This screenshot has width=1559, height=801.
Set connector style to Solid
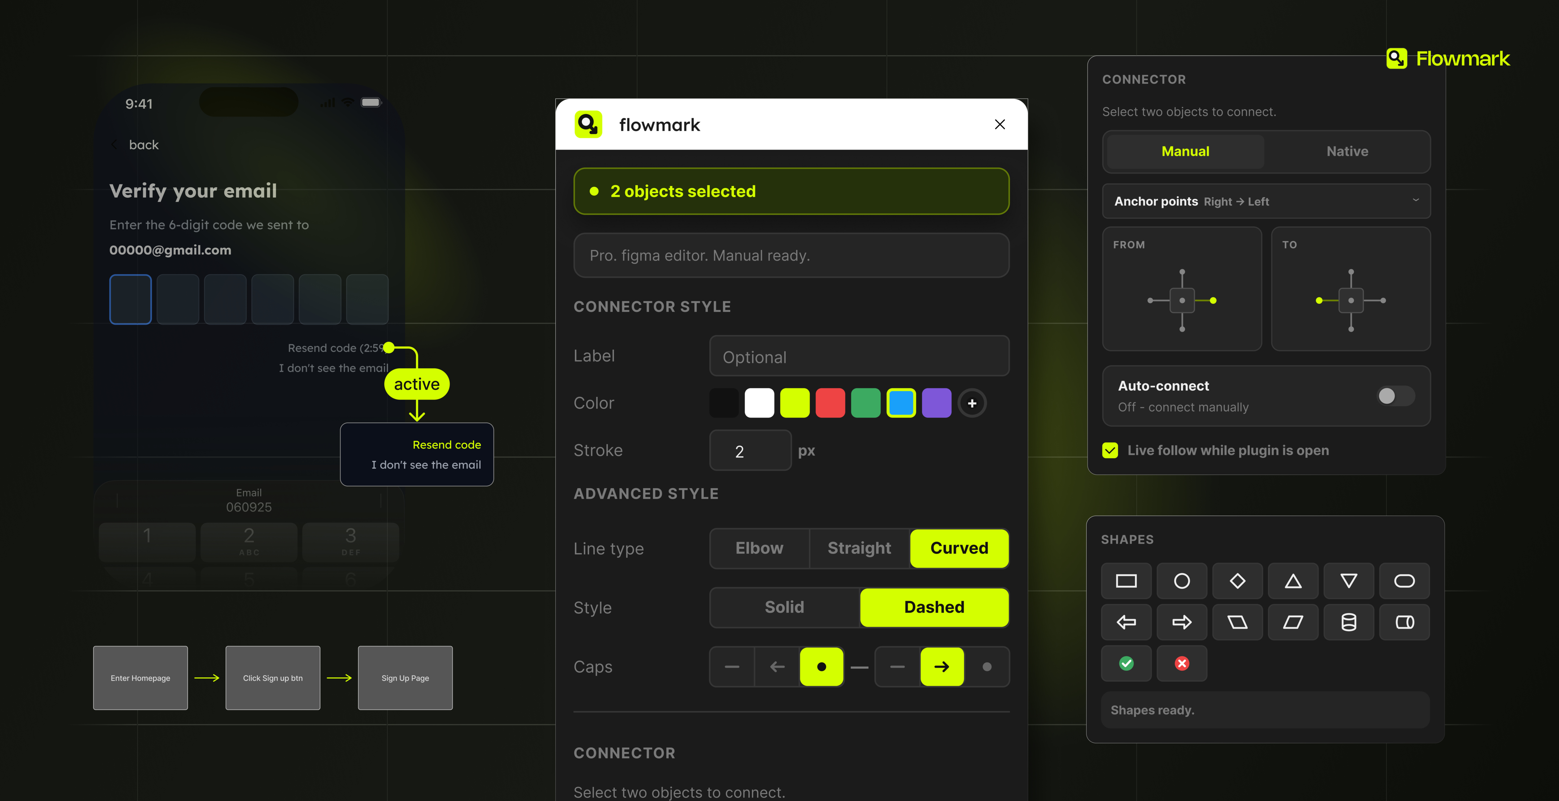tap(784, 607)
